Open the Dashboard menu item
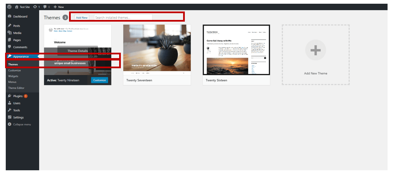The width and height of the screenshot is (395, 175). point(20,17)
